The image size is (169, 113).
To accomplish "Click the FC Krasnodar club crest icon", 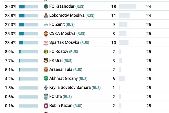I will click(x=46, y=6).
